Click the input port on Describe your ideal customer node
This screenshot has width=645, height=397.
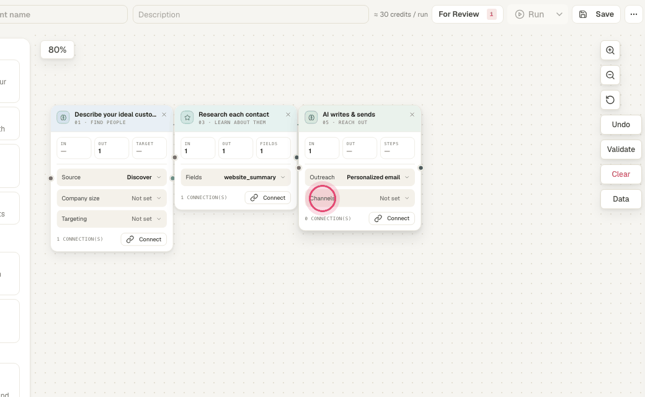point(51,178)
